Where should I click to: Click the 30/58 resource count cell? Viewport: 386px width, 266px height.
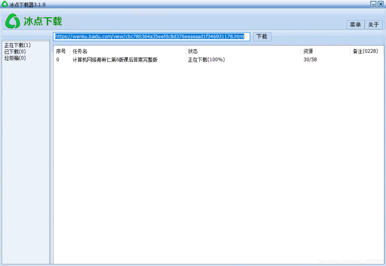pyautogui.click(x=310, y=60)
